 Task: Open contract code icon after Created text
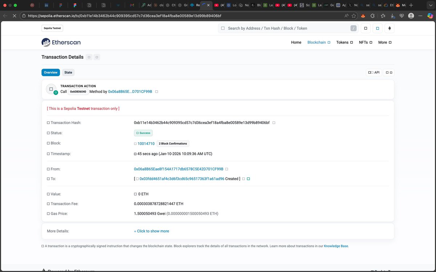pos(249,179)
